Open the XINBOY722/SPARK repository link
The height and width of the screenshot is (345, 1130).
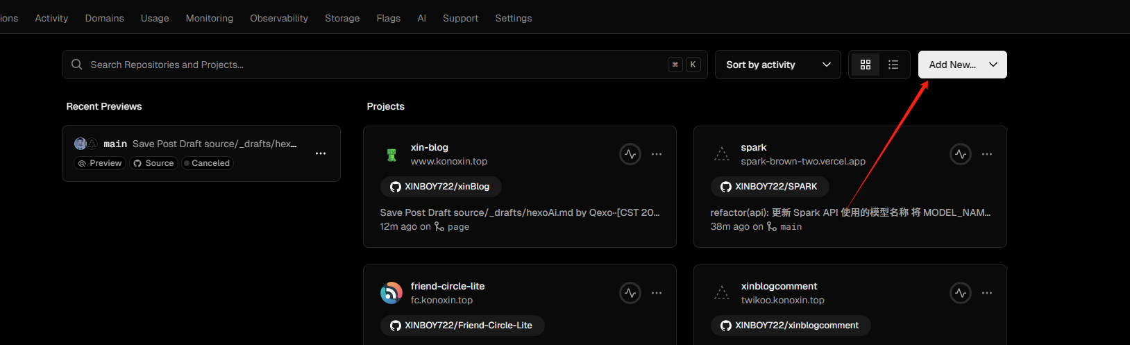[x=770, y=187]
